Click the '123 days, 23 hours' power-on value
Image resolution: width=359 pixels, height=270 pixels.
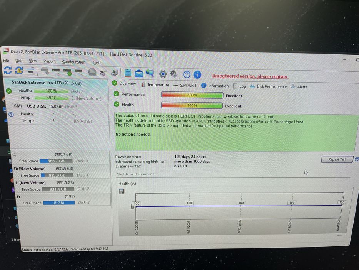tap(190, 157)
